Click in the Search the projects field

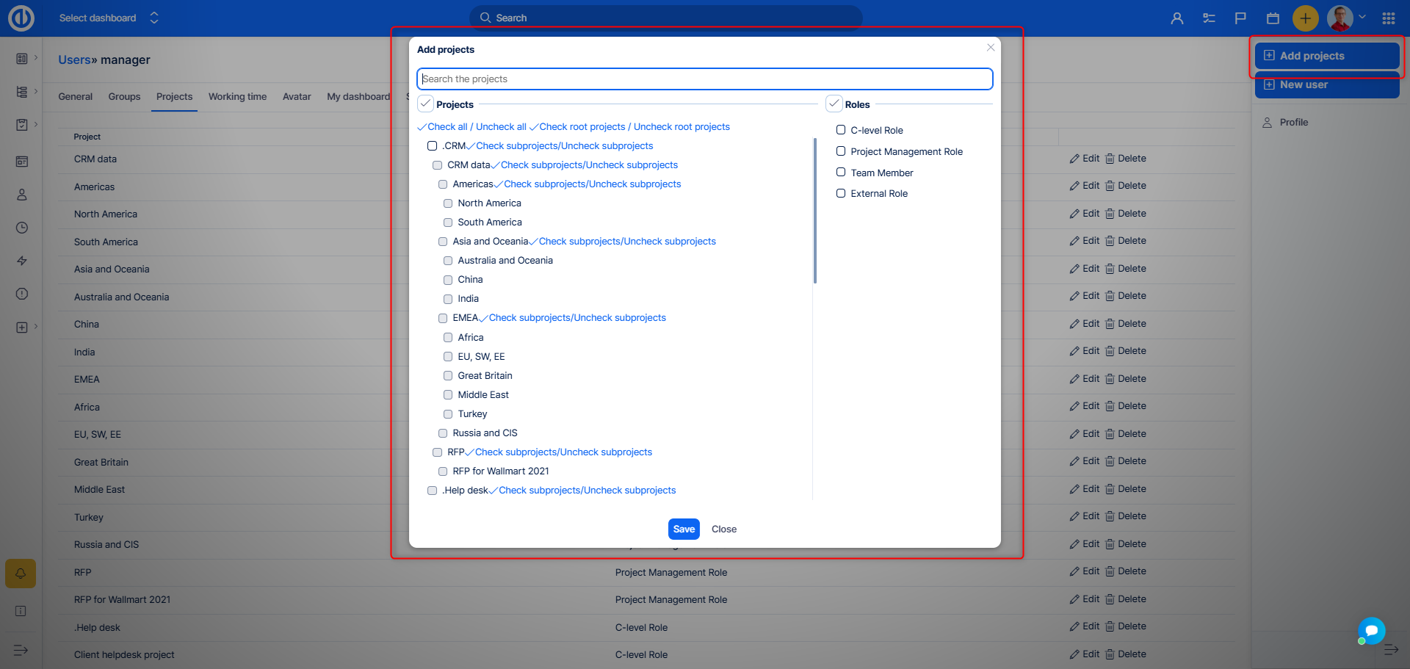pyautogui.click(x=704, y=79)
